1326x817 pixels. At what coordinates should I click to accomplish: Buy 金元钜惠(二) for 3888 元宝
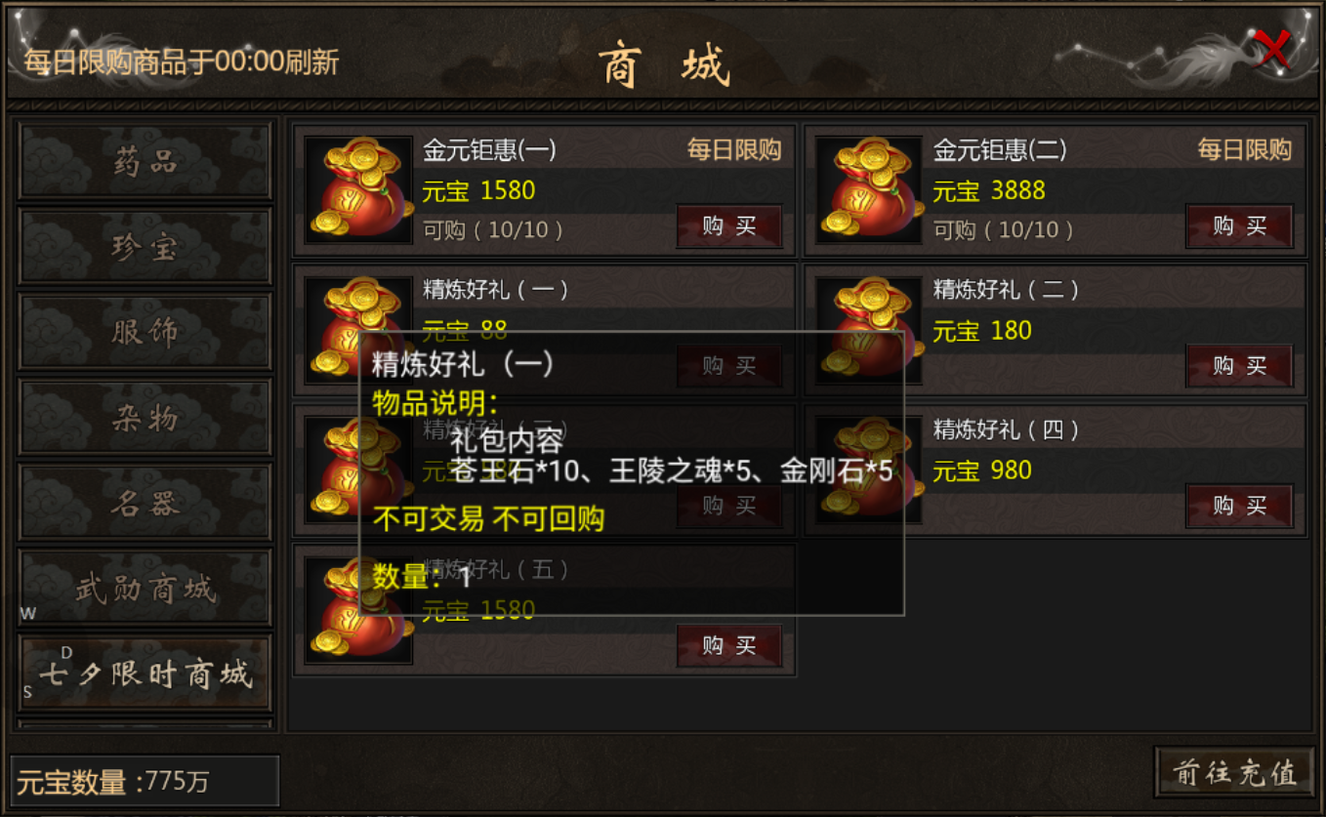(1240, 226)
